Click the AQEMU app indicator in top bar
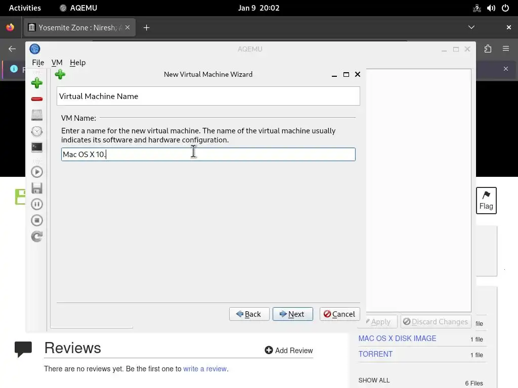This screenshot has height=388, width=518. pyautogui.click(x=78, y=8)
